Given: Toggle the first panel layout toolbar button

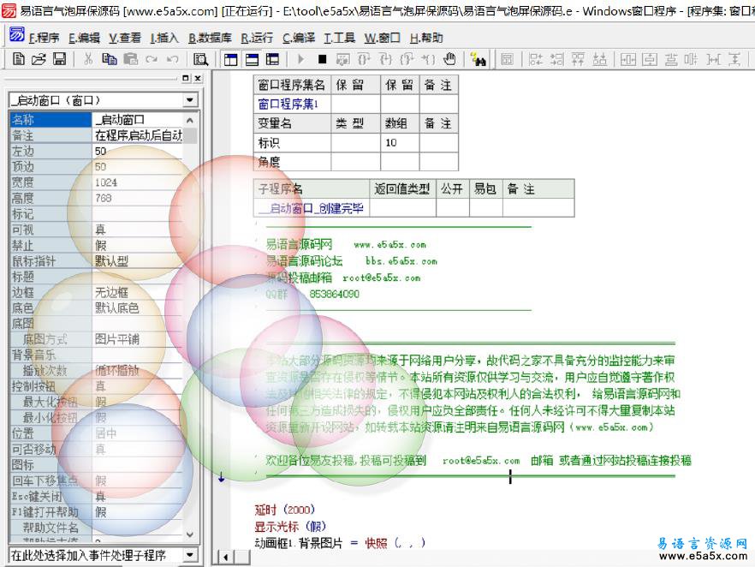Looking at the screenshot, I should tap(230, 59).
